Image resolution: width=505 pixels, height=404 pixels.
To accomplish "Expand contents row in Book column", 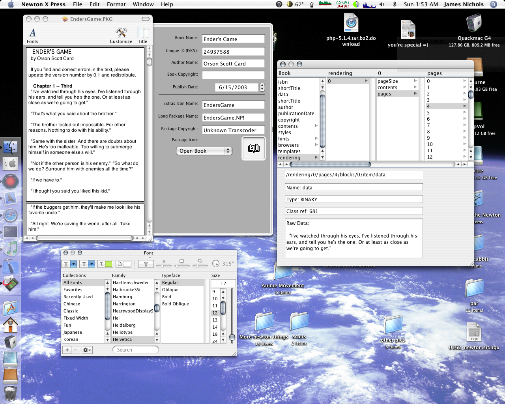I will pyautogui.click(x=316, y=126).
